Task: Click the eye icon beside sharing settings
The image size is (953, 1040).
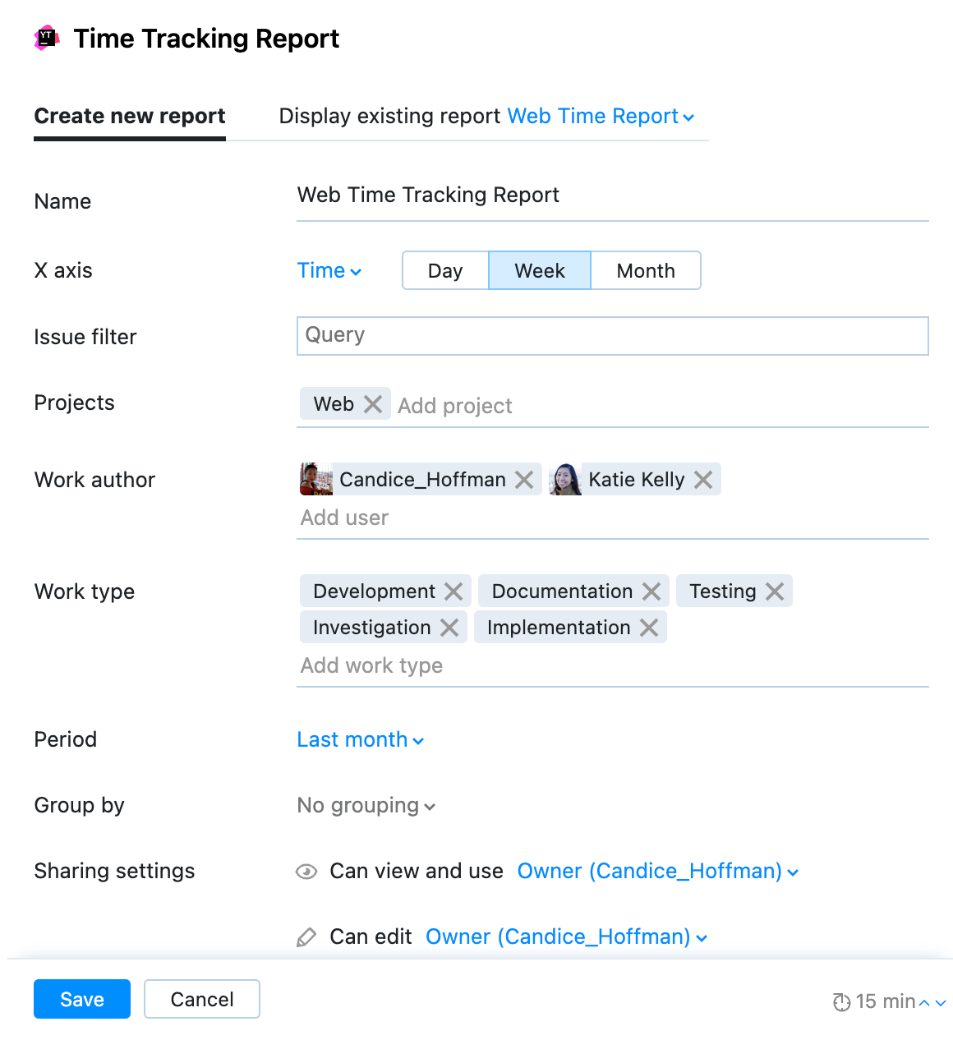Action: point(306,871)
